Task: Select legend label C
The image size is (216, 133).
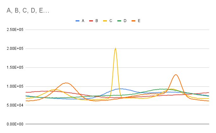Action: coord(111,21)
